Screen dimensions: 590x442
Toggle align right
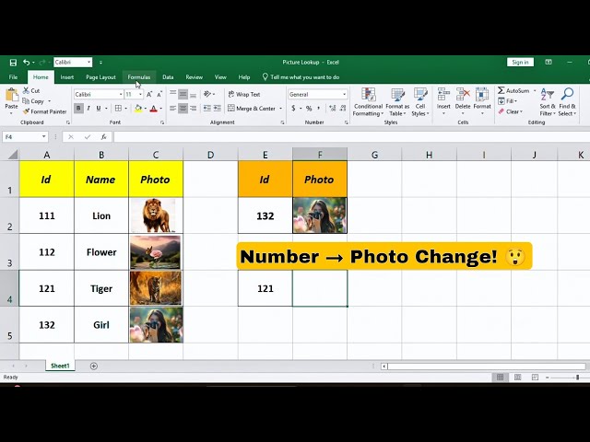pyautogui.click(x=193, y=109)
